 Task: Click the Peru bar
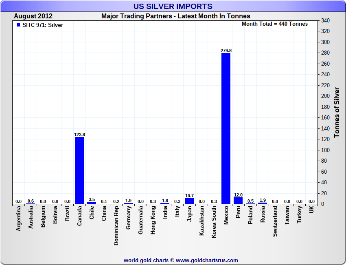coord(238,201)
